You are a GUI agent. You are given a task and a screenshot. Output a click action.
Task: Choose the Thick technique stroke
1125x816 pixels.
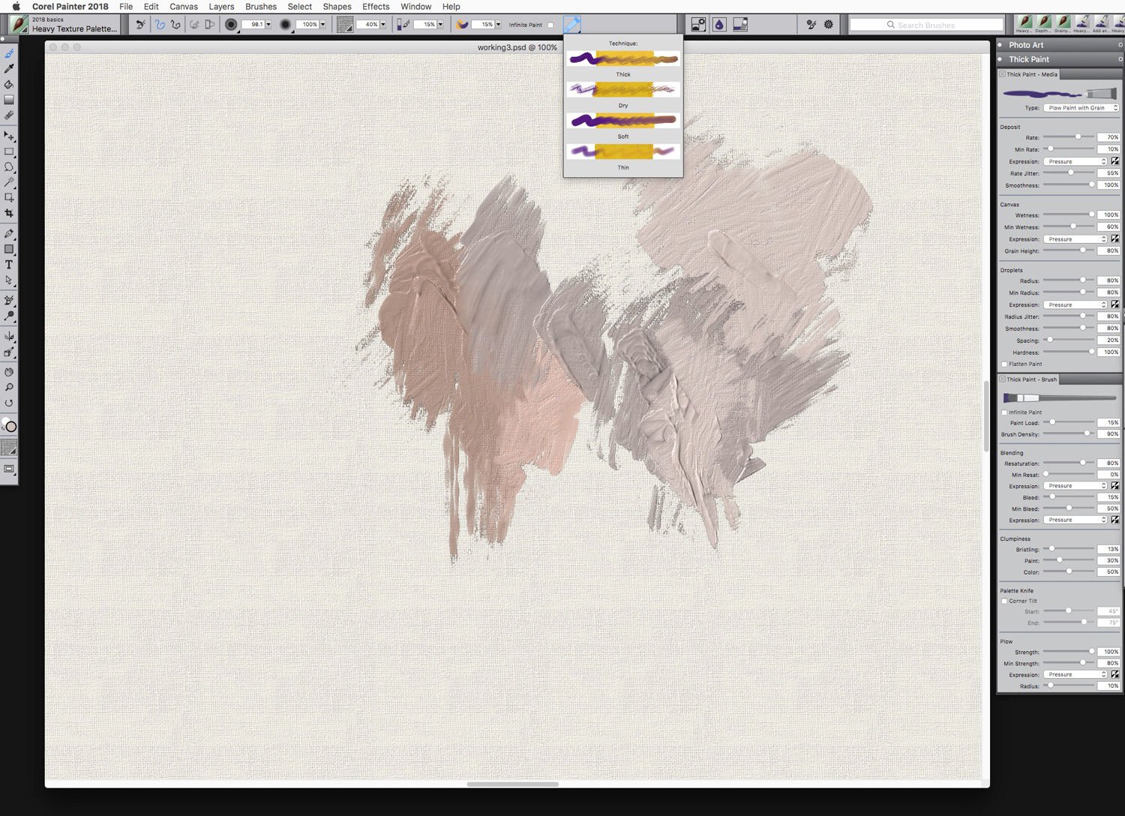(623, 58)
